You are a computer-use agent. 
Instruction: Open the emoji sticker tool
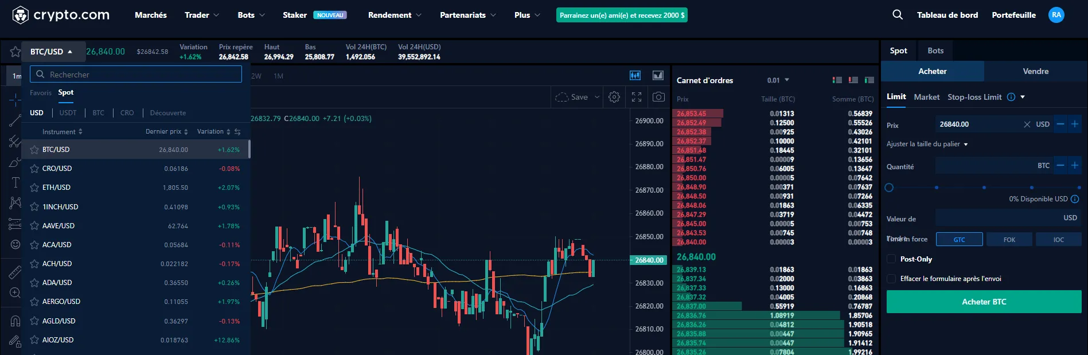point(15,244)
